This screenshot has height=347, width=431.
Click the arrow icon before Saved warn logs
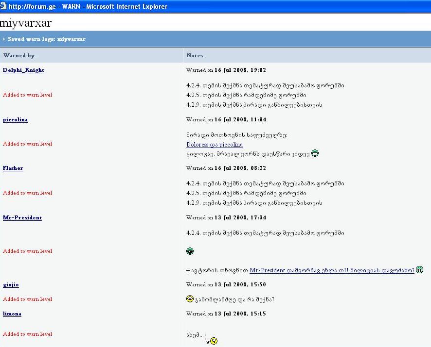point(4,39)
